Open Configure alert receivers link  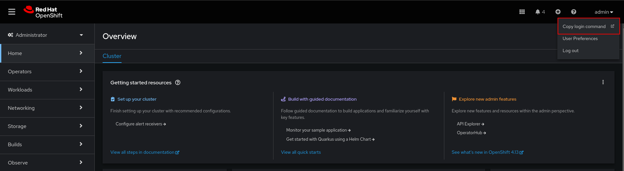pos(140,124)
